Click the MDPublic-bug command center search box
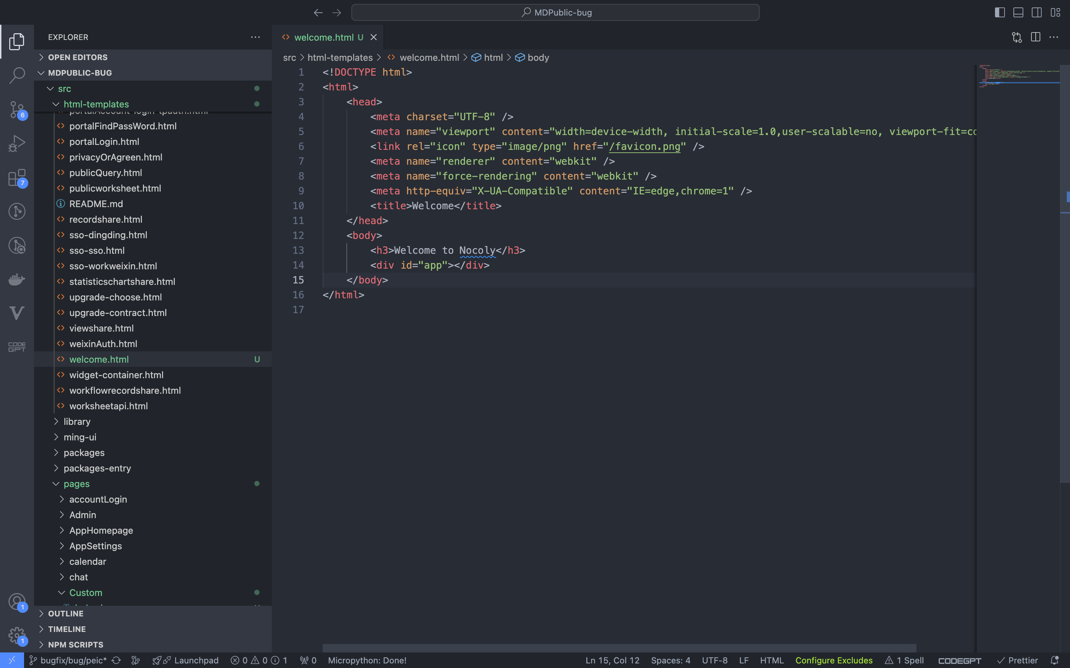 555,12
